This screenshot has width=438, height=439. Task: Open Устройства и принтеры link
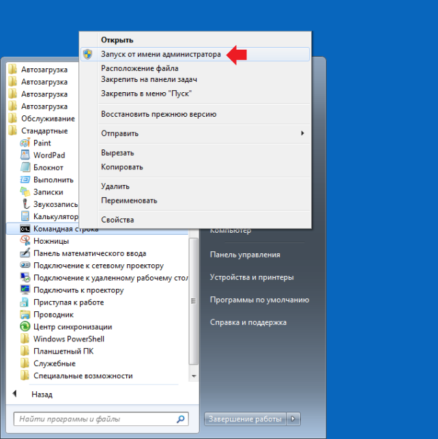coord(252,277)
